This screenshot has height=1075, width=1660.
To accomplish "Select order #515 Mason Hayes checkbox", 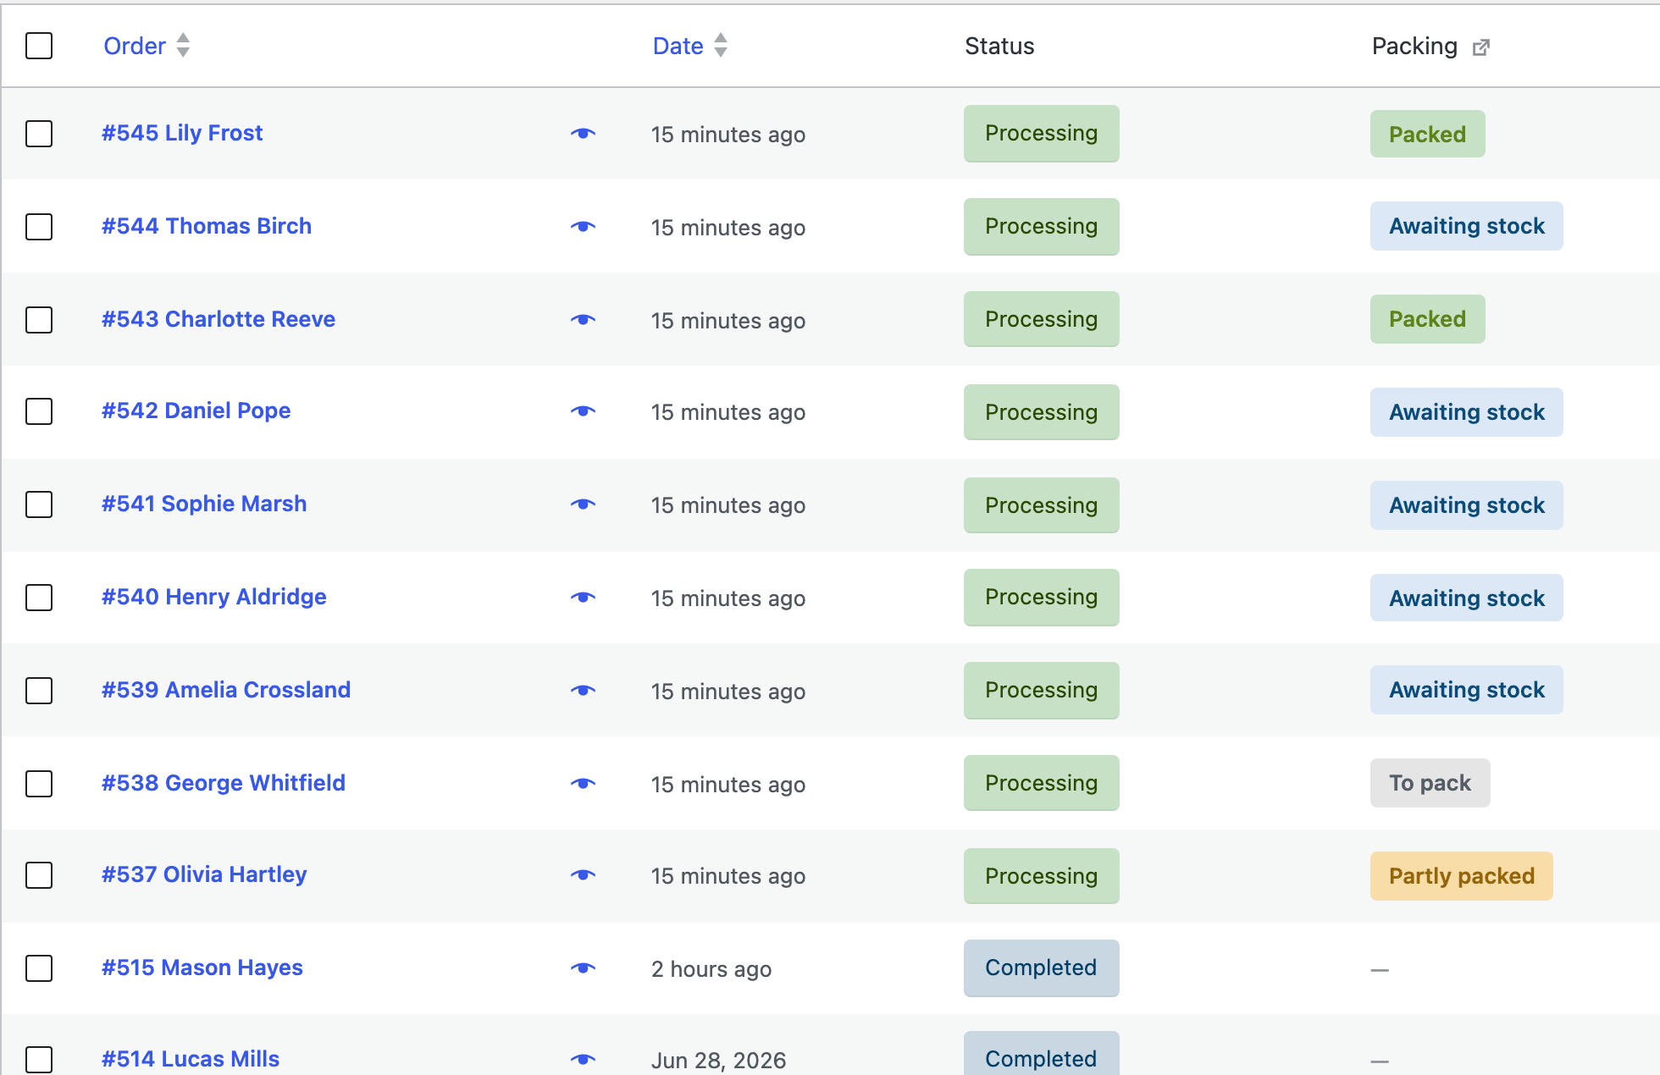I will coord(39,968).
